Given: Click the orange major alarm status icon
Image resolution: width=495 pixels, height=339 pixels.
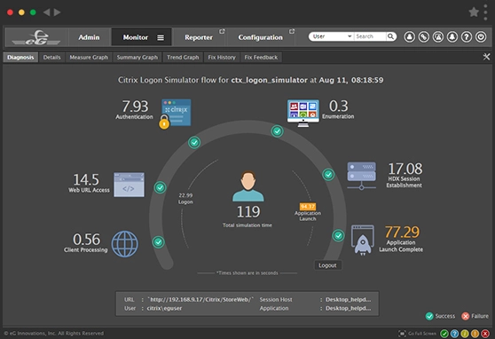Looking at the screenshot, I should pos(475,334).
